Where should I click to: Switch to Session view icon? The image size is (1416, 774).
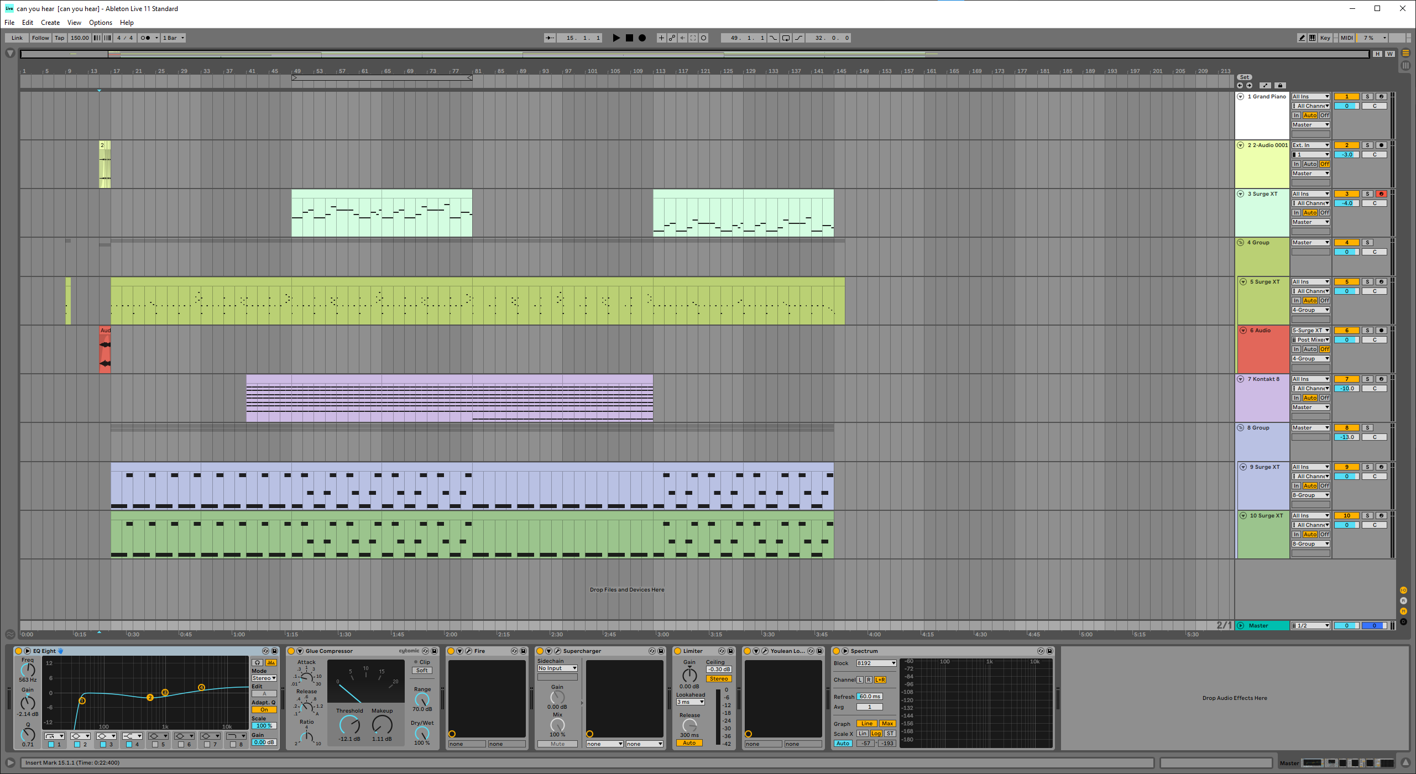(1405, 66)
